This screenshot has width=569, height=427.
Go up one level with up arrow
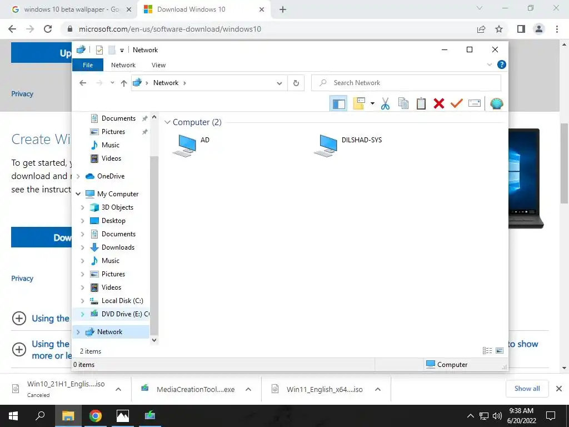click(124, 83)
